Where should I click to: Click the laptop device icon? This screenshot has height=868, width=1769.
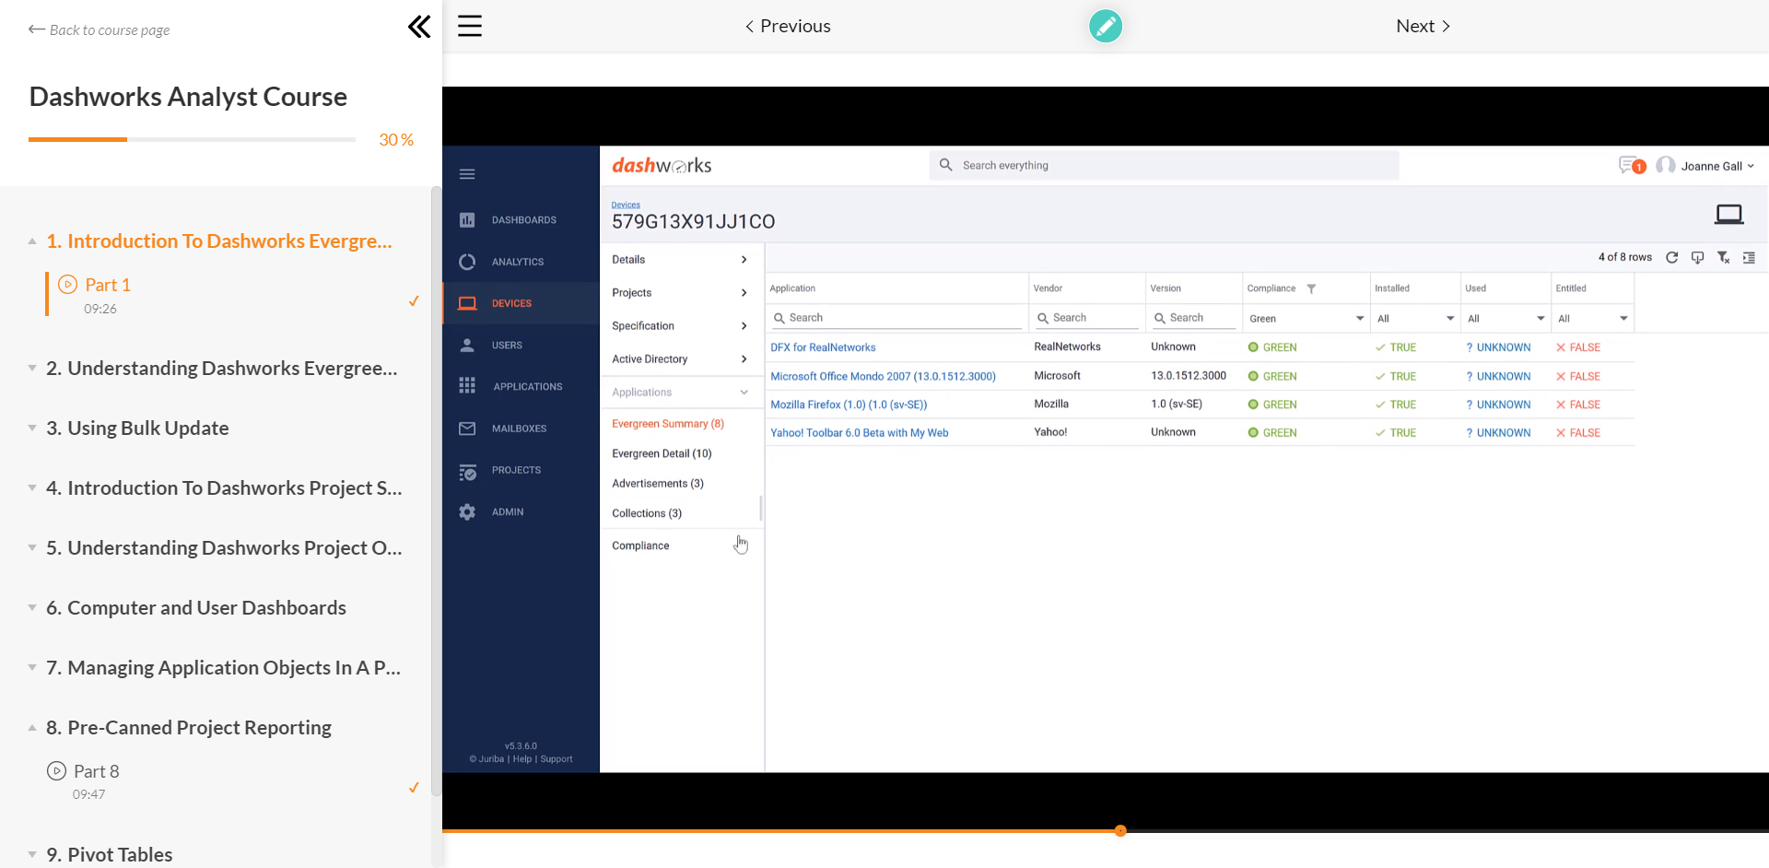(1728, 215)
